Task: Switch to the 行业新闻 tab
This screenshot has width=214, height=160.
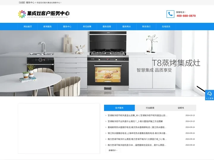Action: coord(150,108)
